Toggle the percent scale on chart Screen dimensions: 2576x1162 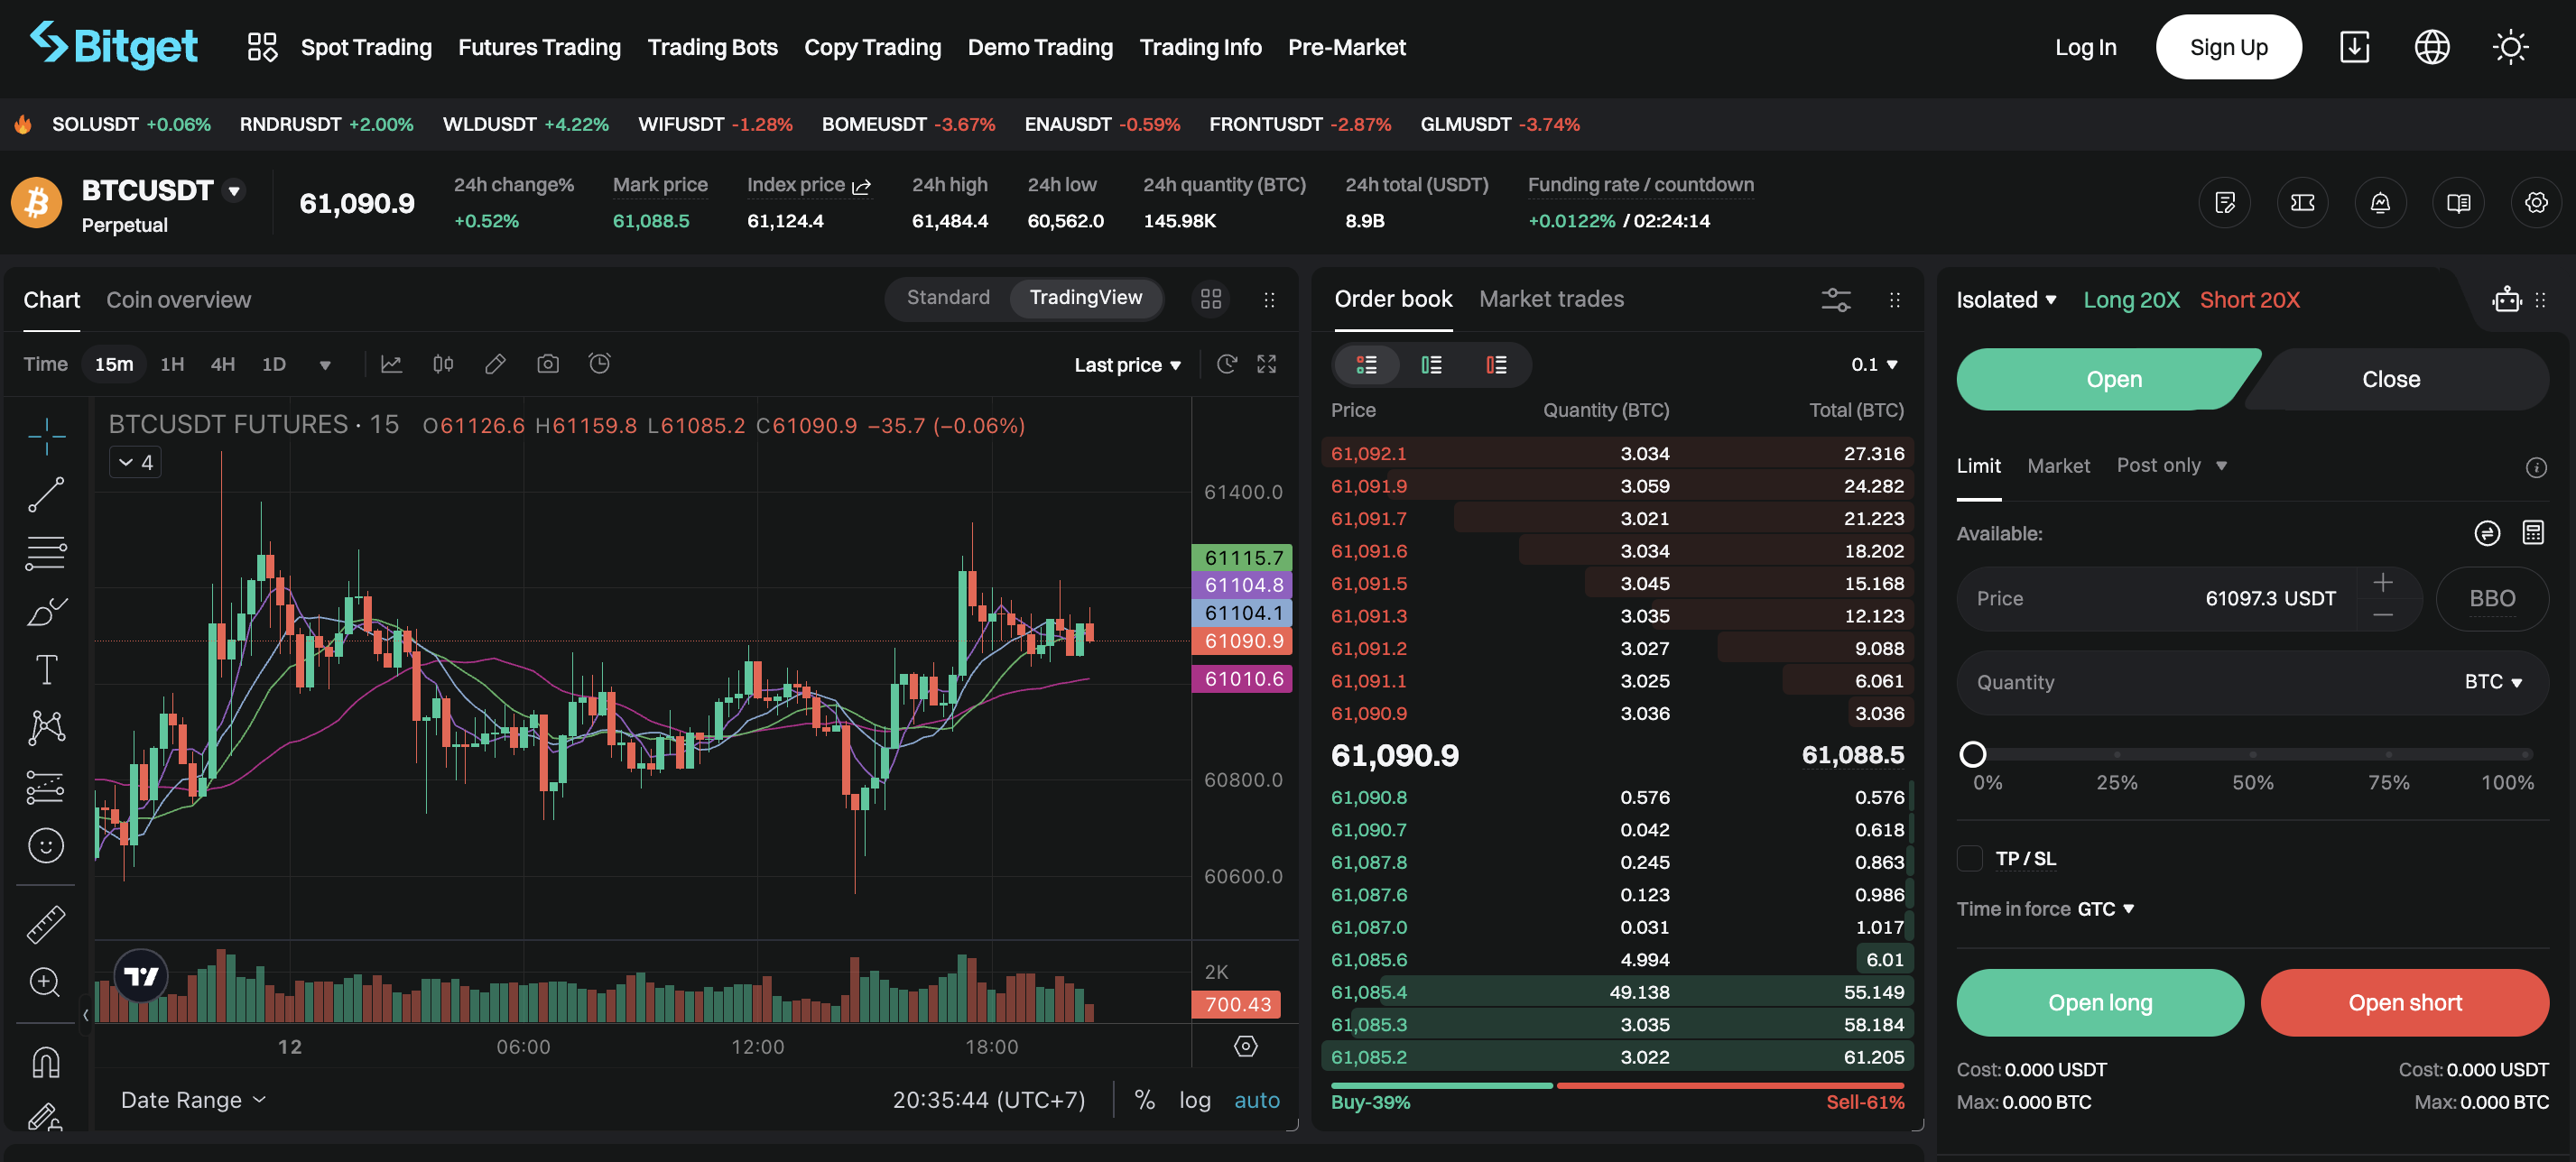[x=1144, y=1100]
